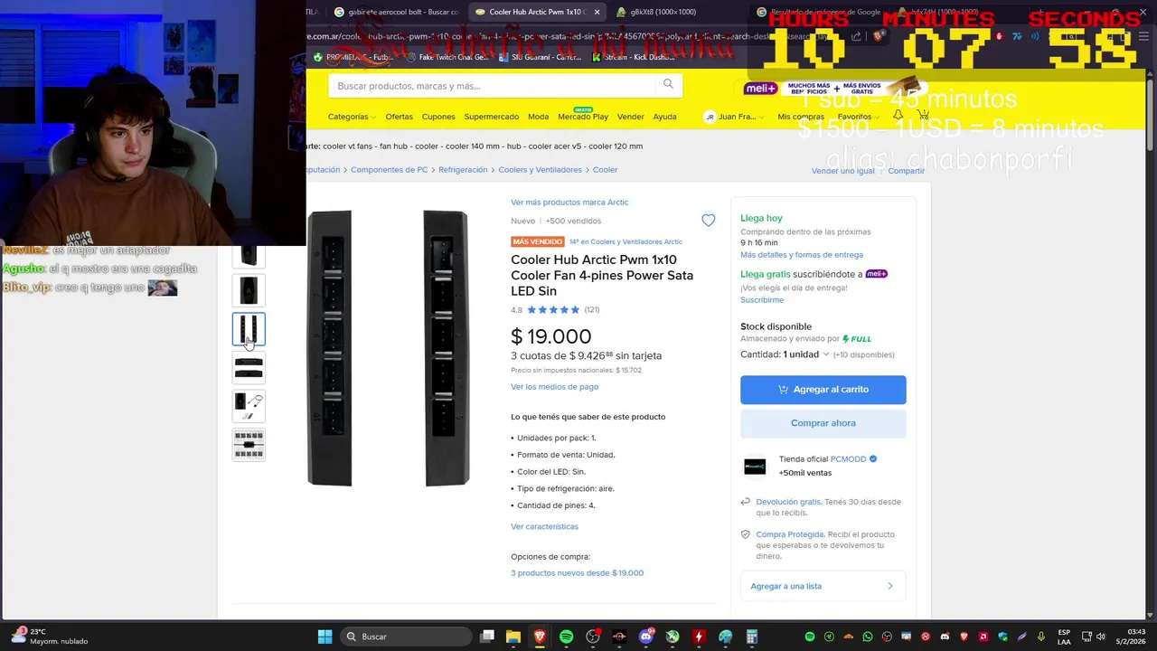
Task: Open Brave browser from taskbar
Action: (540, 637)
